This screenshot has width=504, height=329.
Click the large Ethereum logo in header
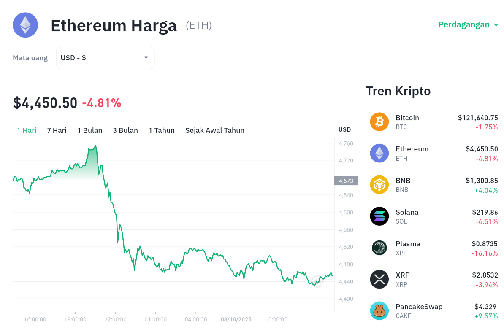tap(25, 25)
